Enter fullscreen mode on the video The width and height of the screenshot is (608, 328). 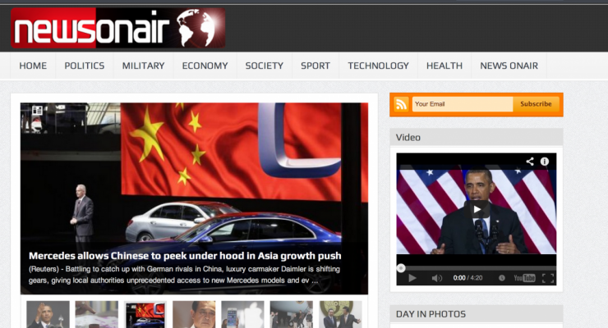(x=548, y=278)
